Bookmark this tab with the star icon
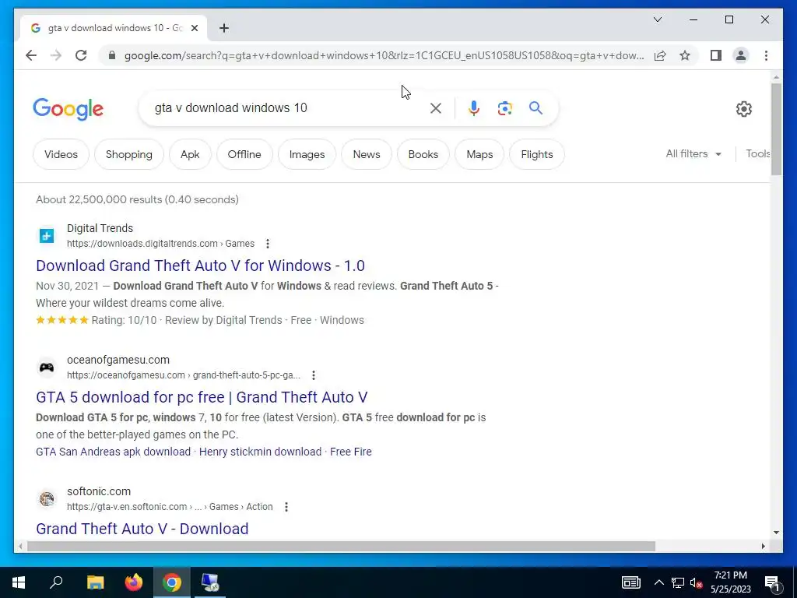 coord(685,55)
